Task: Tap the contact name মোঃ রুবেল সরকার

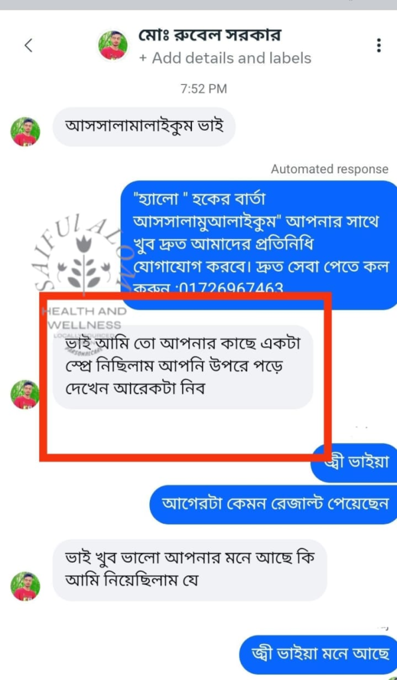Action: pos(210,35)
